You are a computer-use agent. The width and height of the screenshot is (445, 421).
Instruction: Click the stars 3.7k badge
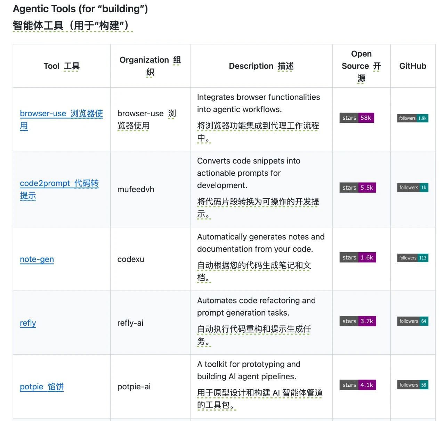(358, 321)
